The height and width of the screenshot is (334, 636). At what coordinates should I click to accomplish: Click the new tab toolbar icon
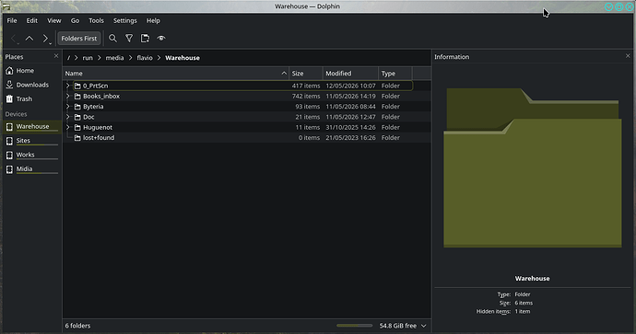pyautogui.click(x=145, y=39)
